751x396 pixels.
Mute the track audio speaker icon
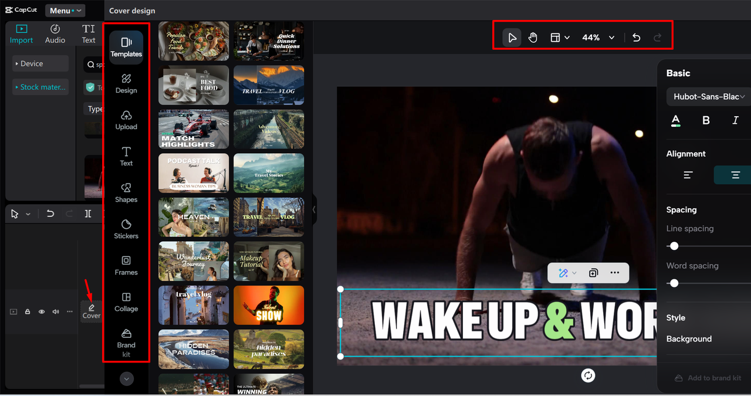56,312
